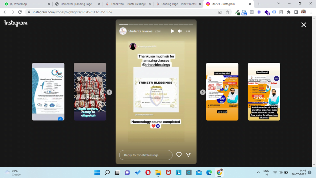Click the Instagram logo

(15, 23)
